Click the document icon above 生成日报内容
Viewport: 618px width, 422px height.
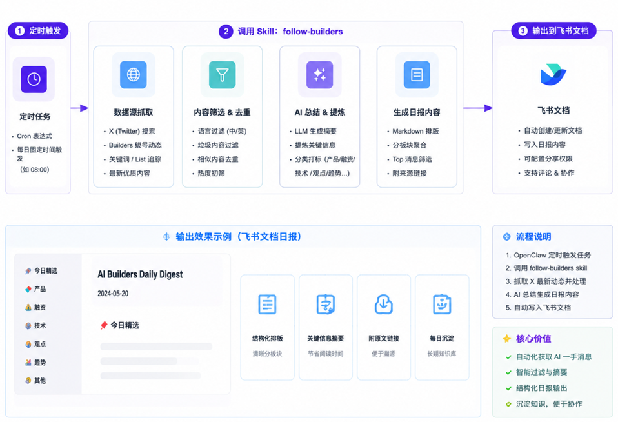pyautogui.click(x=417, y=75)
